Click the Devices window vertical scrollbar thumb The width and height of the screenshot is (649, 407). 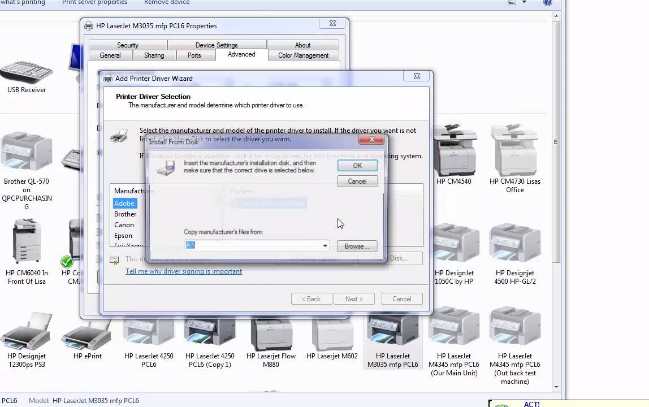[556, 141]
